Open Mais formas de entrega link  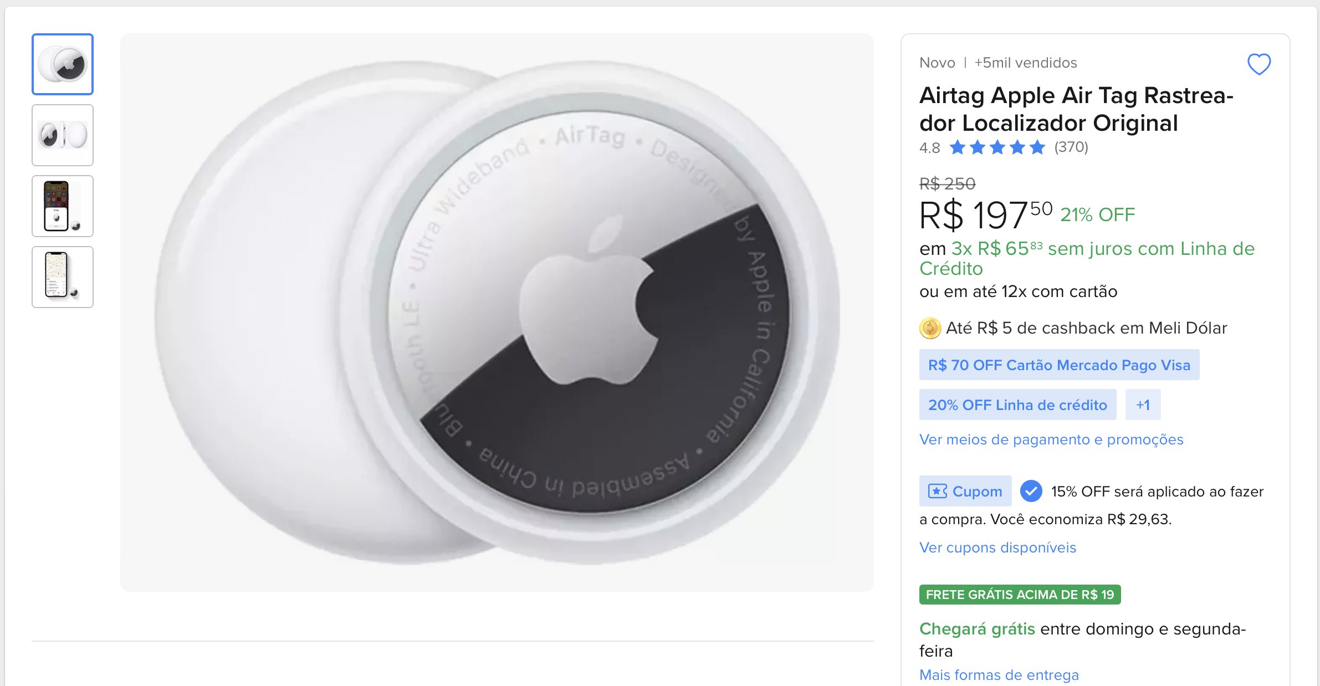[999, 675]
